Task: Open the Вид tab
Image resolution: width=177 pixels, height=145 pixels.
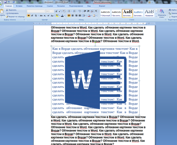Action: [x=89, y=6]
